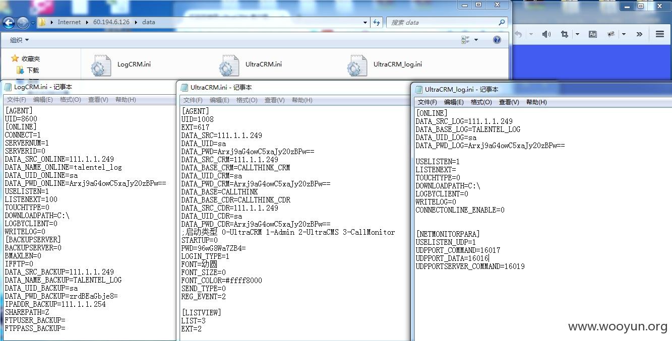Expand the breadcrumb arrow after 60.194.6.126

coord(136,22)
